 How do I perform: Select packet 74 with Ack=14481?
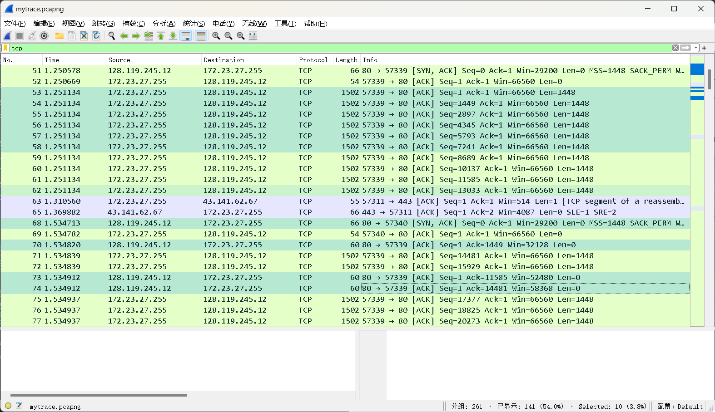pyautogui.click(x=345, y=289)
